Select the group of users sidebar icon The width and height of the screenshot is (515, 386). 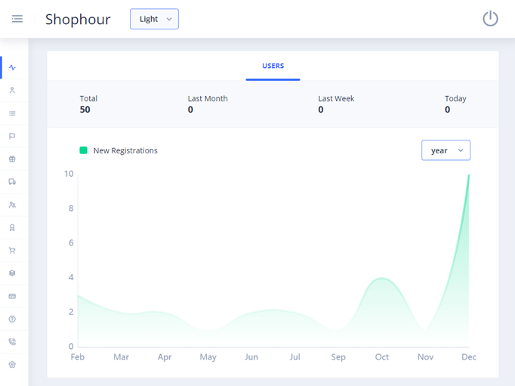pos(12,205)
